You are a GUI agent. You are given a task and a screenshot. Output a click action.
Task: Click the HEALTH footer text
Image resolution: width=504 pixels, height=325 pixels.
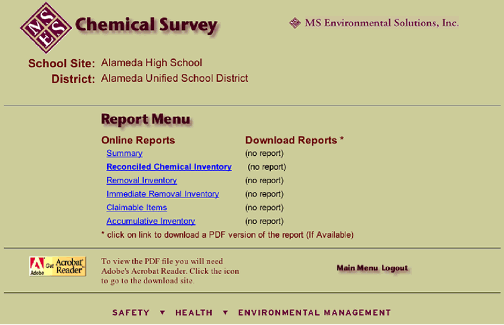coord(194,312)
